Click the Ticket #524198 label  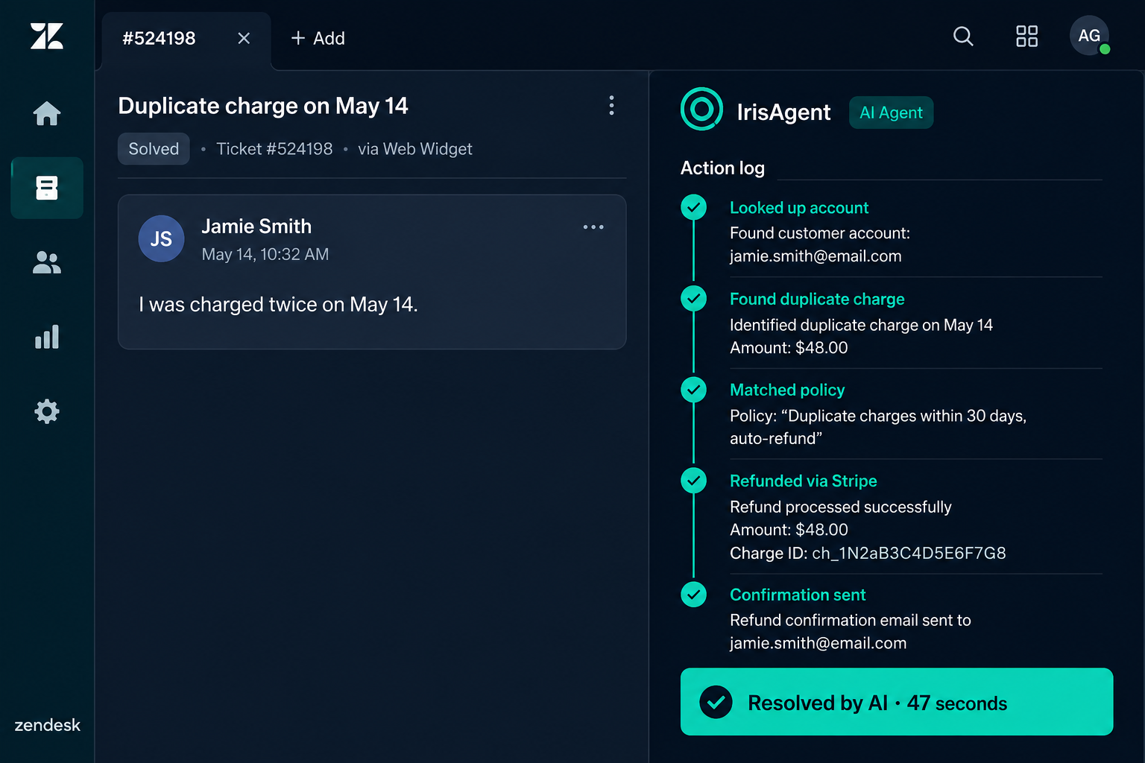click(x=274, y=149)
